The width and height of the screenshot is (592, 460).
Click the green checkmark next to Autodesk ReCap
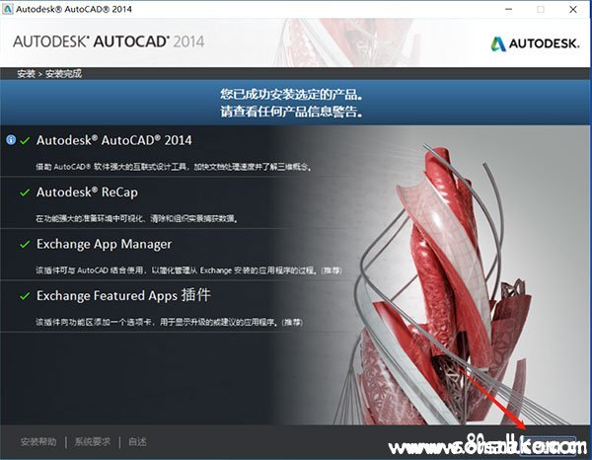(25, 192)
